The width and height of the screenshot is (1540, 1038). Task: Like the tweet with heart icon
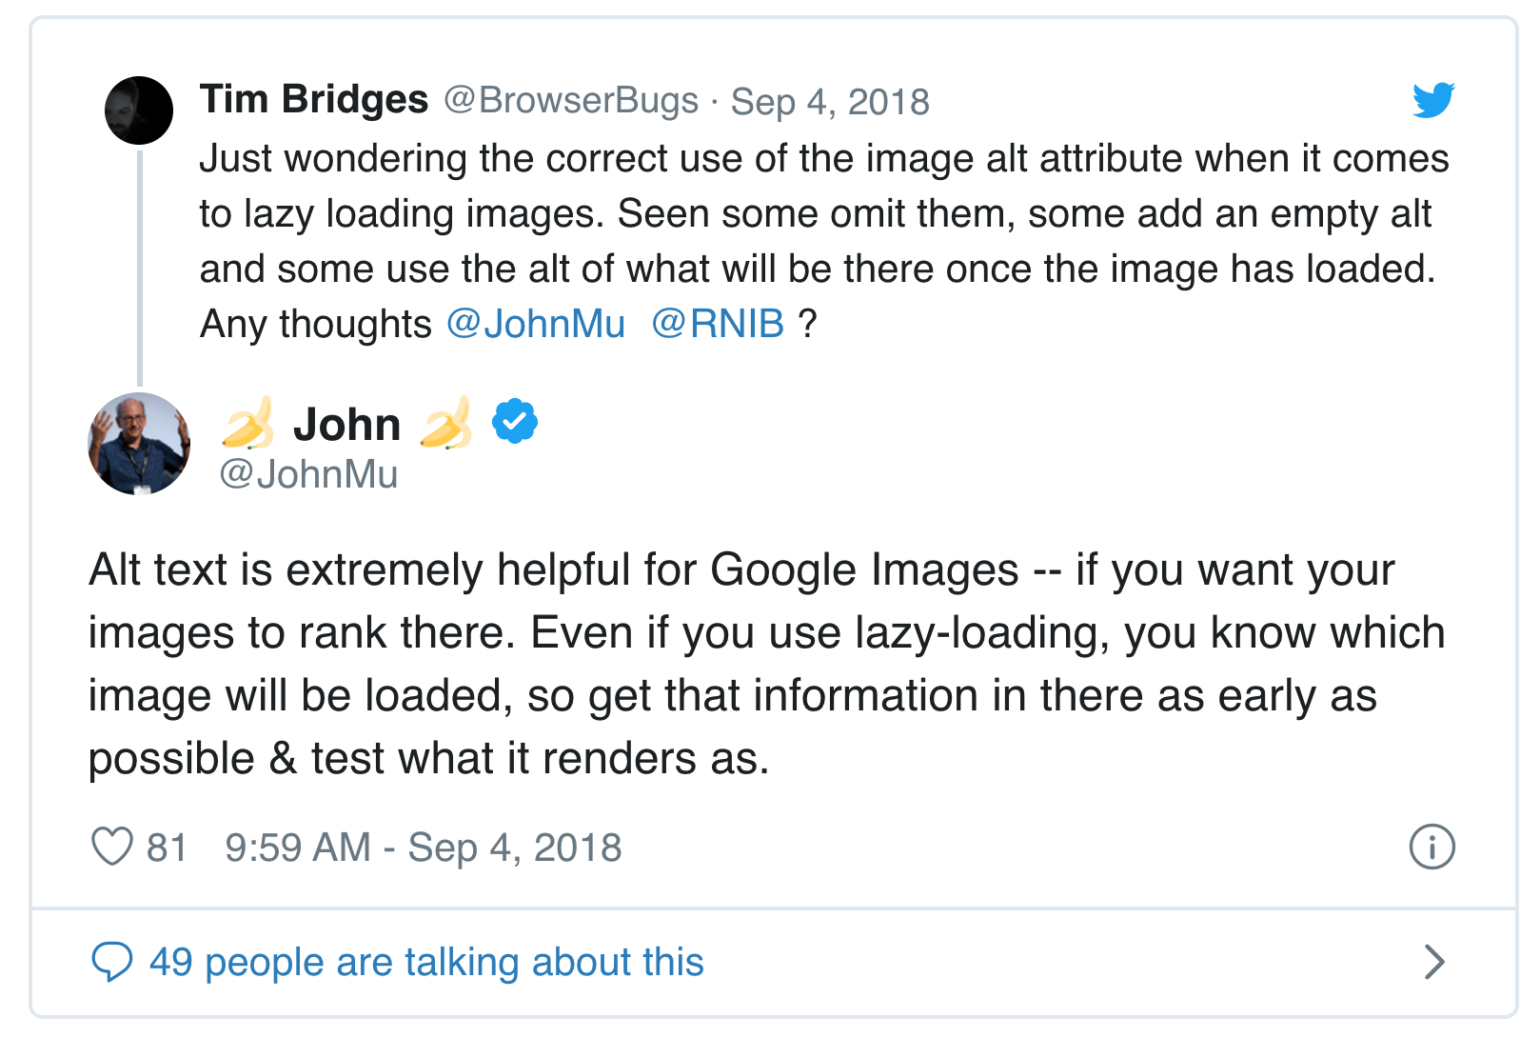111,847
